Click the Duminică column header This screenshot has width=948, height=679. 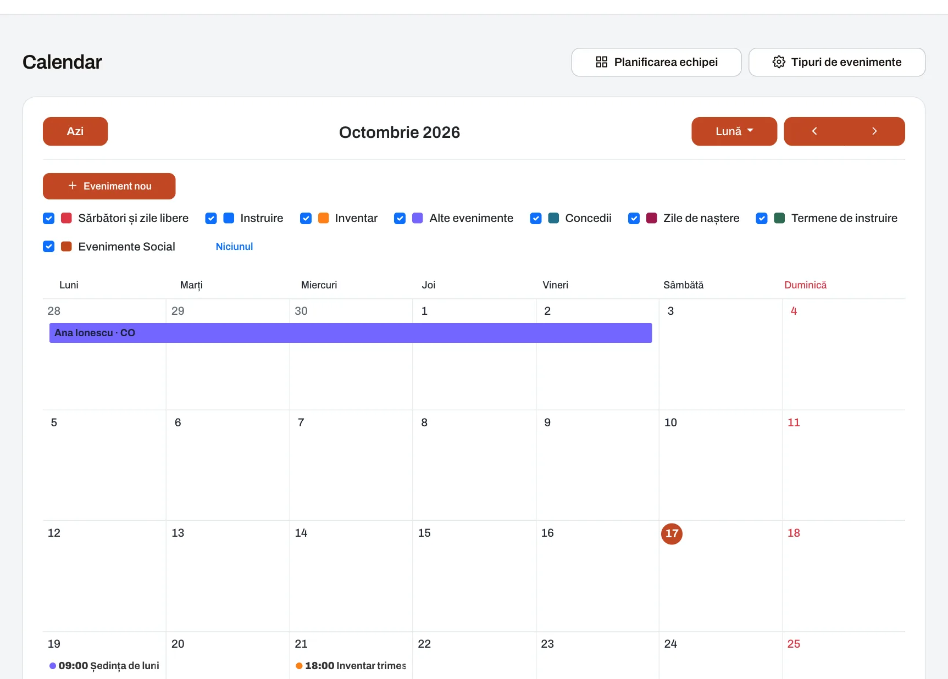[805, 285]
